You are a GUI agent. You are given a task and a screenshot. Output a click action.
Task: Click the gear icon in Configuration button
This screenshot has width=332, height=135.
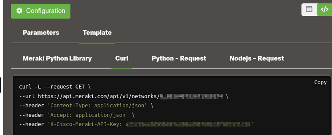tap(19, 11)
